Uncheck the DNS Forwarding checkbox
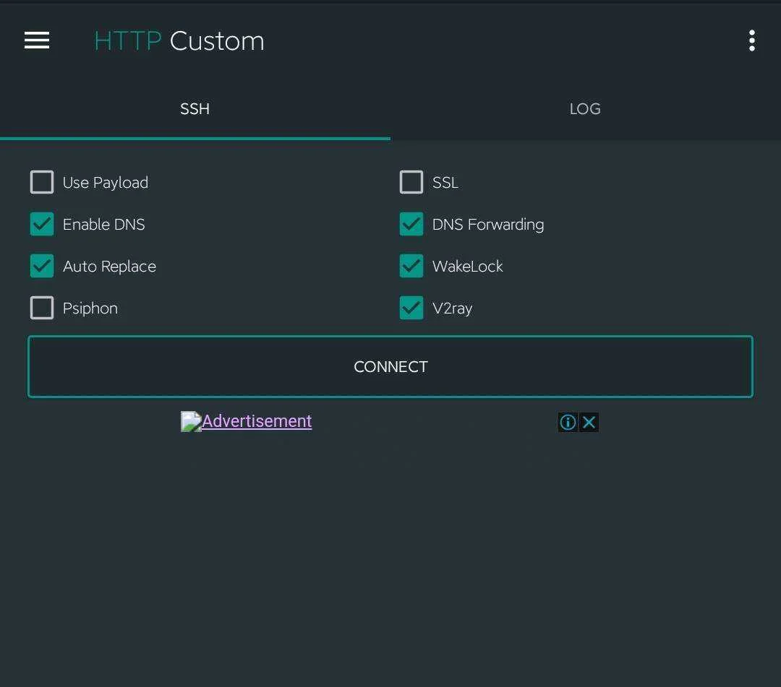Image resolution: width=781 pixels, height=687 pixels. point(411,224)
